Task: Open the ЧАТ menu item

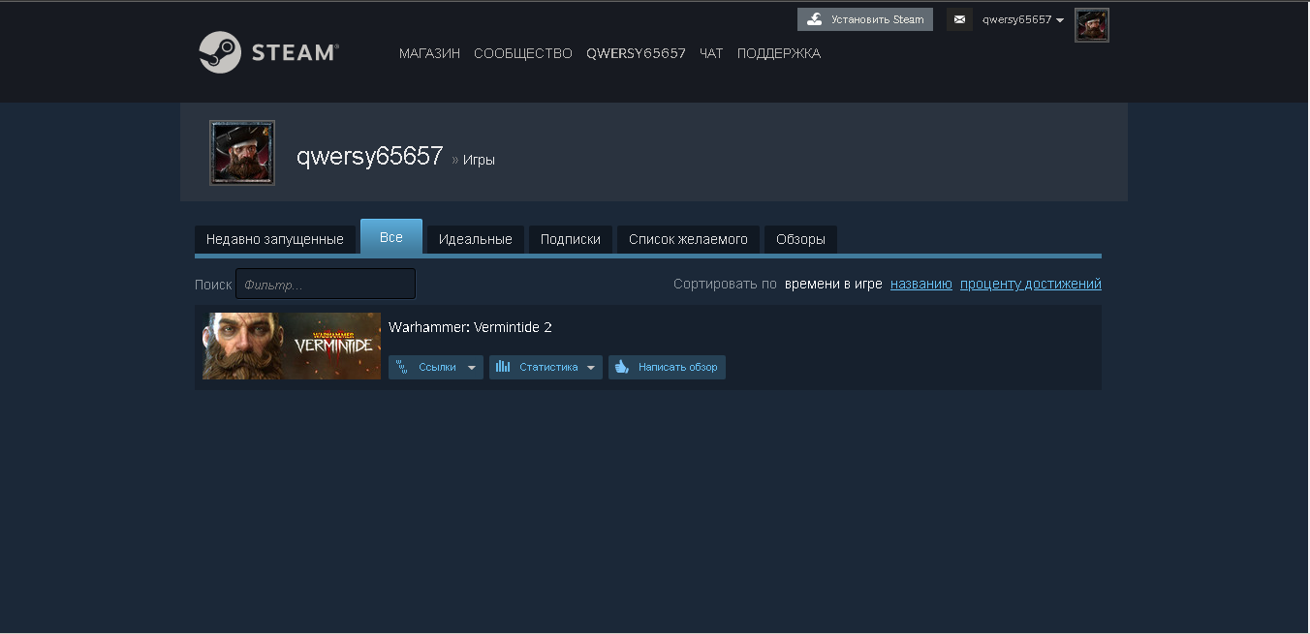Action: click(711, 53)
